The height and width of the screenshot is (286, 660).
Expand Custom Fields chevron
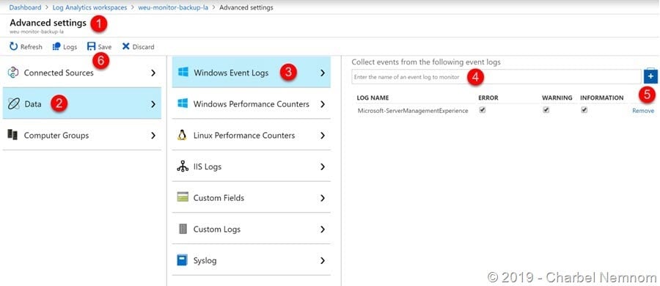click(x=323, y=198)
